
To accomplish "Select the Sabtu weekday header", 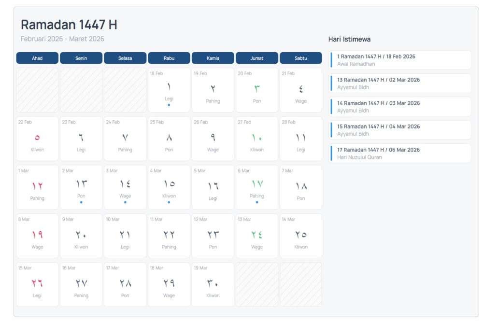I will 300,58.
